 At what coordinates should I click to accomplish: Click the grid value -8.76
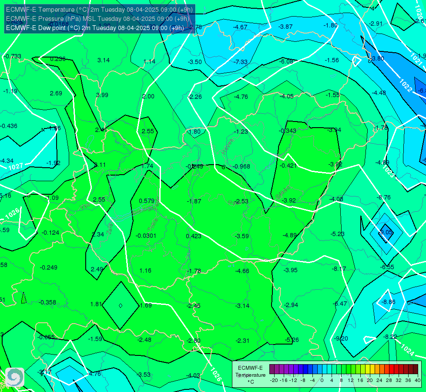pos(384,197)
